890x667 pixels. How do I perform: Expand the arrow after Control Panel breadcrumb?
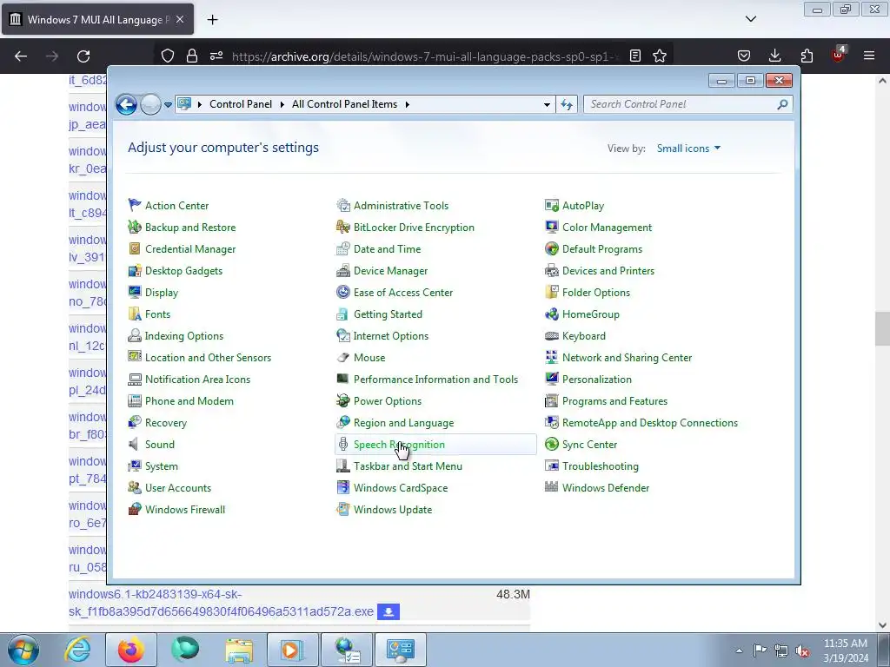point(282,104)
